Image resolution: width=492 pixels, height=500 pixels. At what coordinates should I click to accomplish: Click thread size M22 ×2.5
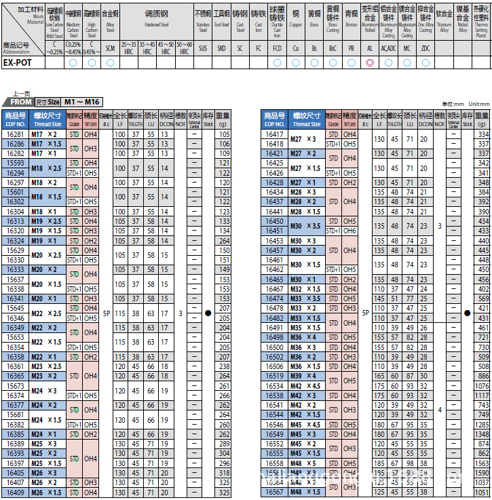pyautogui.click(x=48, y=313)
